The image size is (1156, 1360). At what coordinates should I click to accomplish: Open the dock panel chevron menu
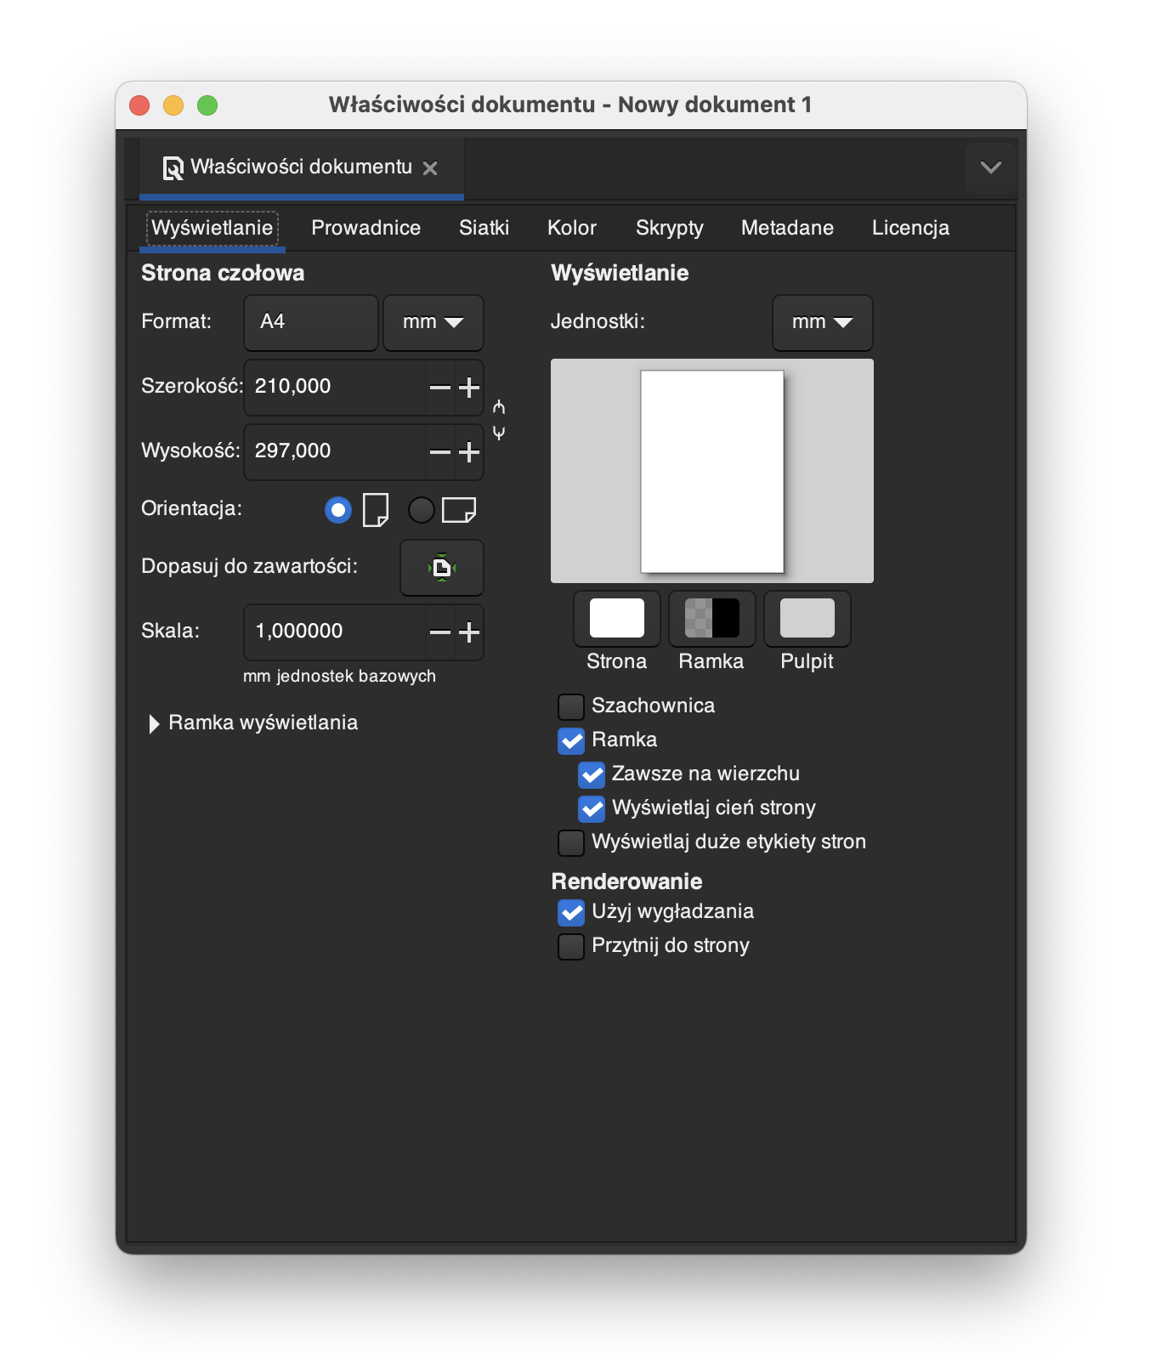coord(990,167)
